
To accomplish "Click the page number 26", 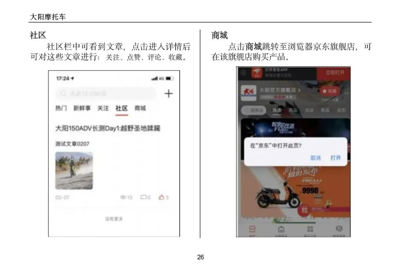I will pos(200,257).
